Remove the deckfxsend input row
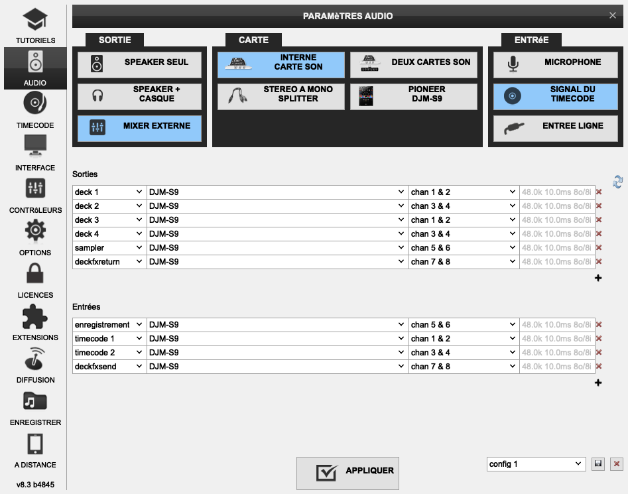 pyautogui.click(x=599, y=366)
